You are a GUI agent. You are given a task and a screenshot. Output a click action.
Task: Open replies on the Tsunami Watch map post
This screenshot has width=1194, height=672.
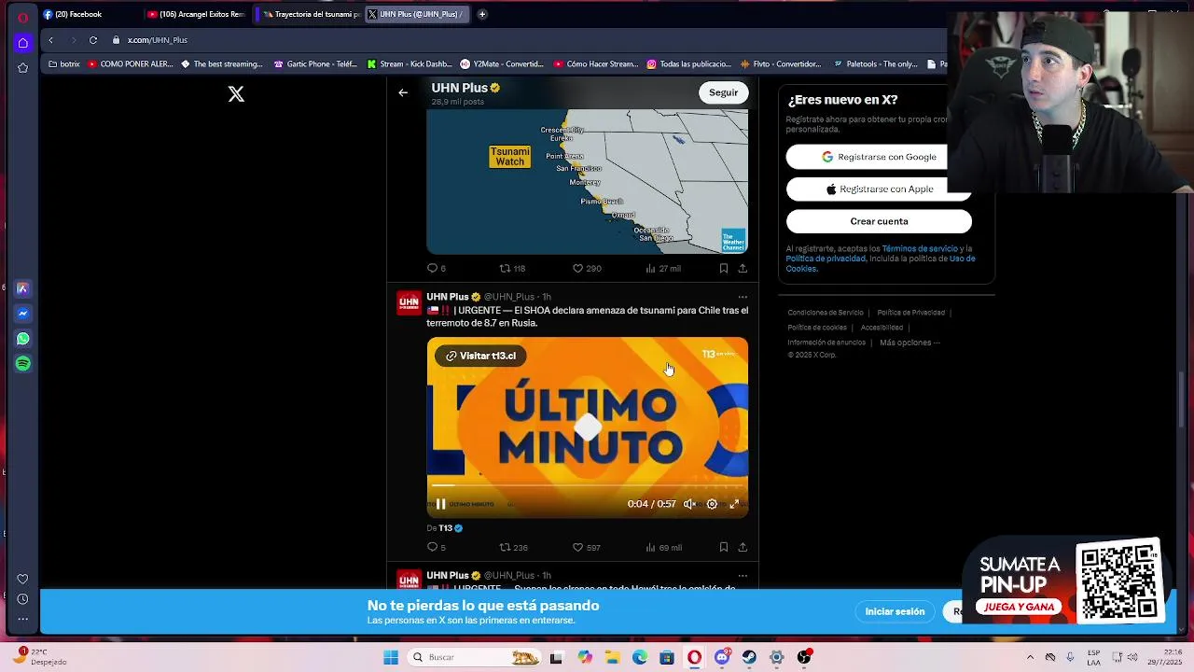point(437,269)
